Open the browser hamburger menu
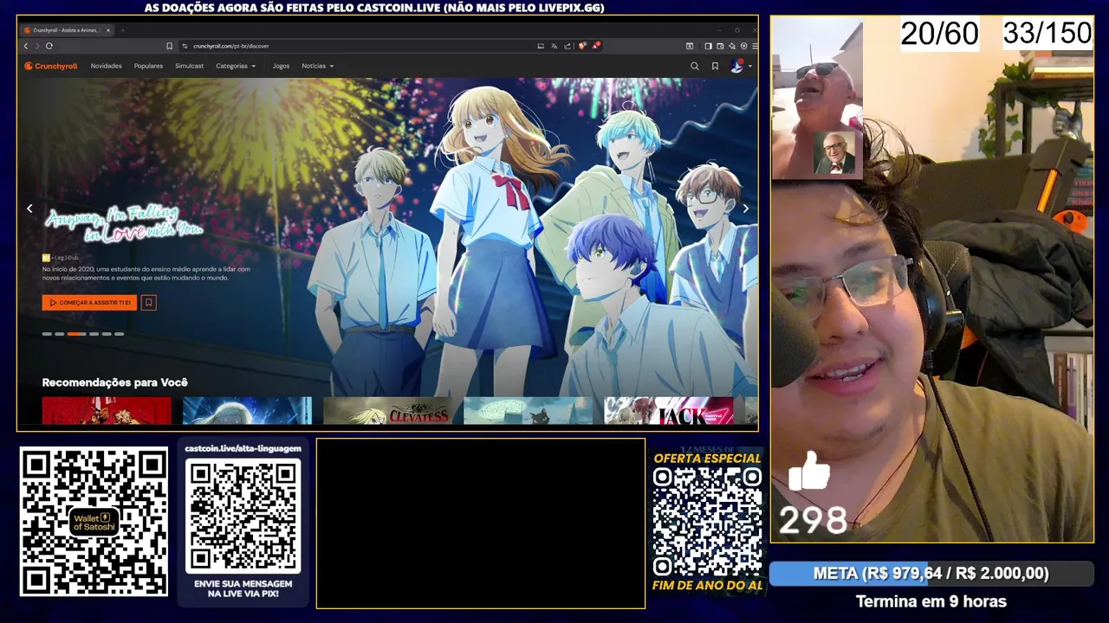This screenshot has height=623, width=1109. [x=755, y=46]
